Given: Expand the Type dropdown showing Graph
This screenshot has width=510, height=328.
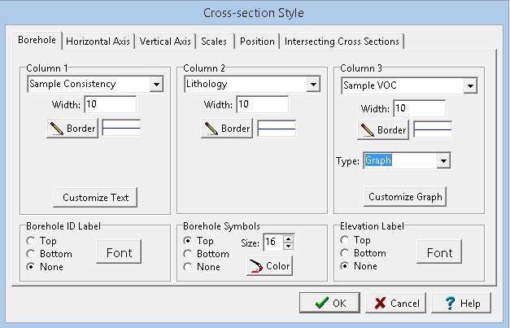Looking at the screenshot, I should coord(443,161).
